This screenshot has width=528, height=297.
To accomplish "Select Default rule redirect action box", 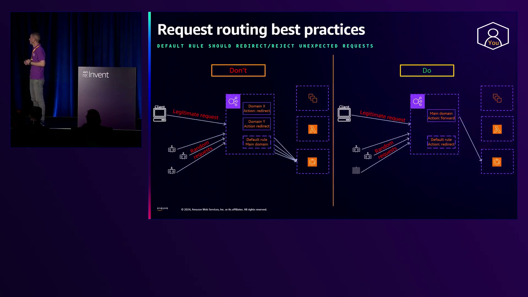I will coord(441,142).
